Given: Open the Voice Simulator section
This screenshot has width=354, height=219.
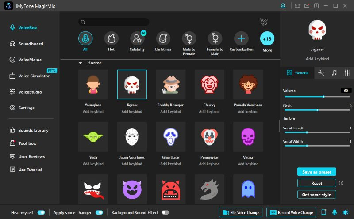Looking at the screenshot, I should [30, 76].
